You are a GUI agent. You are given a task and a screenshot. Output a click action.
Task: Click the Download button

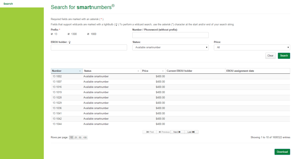tap(282, 152)
